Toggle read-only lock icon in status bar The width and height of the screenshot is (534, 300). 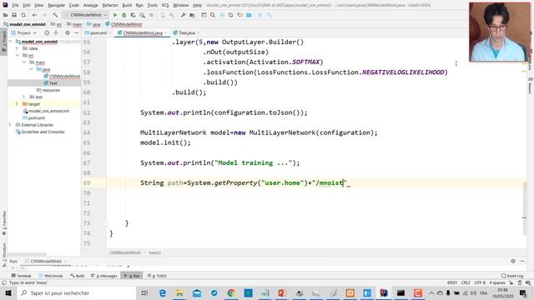(x=511, y=282)
